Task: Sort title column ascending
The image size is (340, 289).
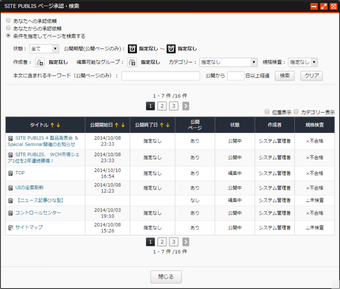Action: point(52,125)
